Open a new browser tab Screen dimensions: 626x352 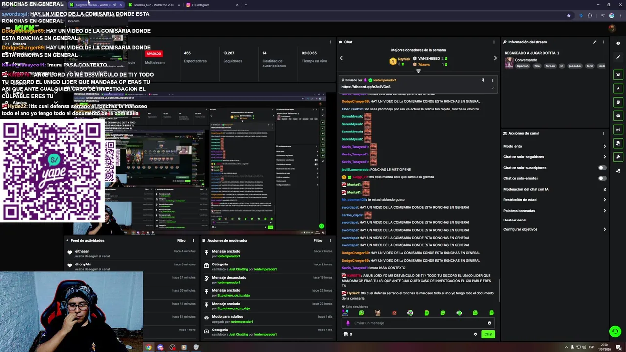click(246, 5)
